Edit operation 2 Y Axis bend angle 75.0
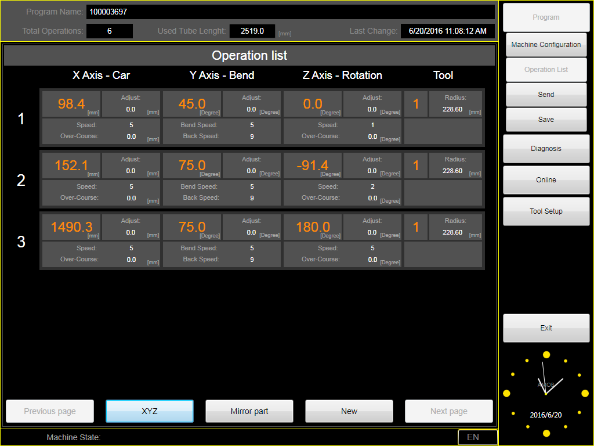594x446 pixels. (192, 166)
